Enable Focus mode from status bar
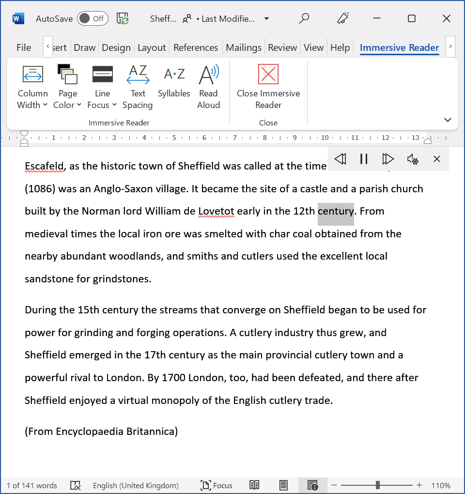Screen dimensions: 465x494 (216, 485)
